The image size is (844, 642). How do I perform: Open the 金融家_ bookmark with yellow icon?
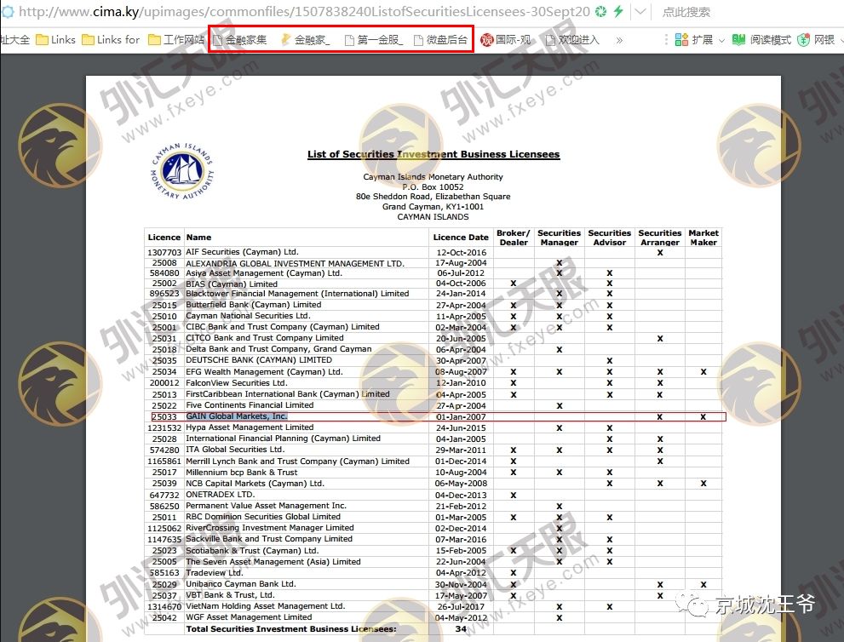click(306, 40)
